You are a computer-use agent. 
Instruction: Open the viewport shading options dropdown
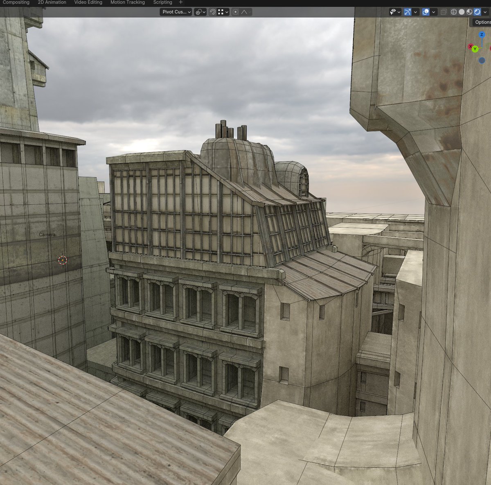[485, 12]
